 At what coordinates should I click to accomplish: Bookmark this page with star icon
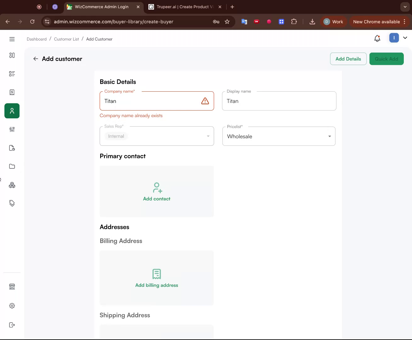(x=227, y=22)
